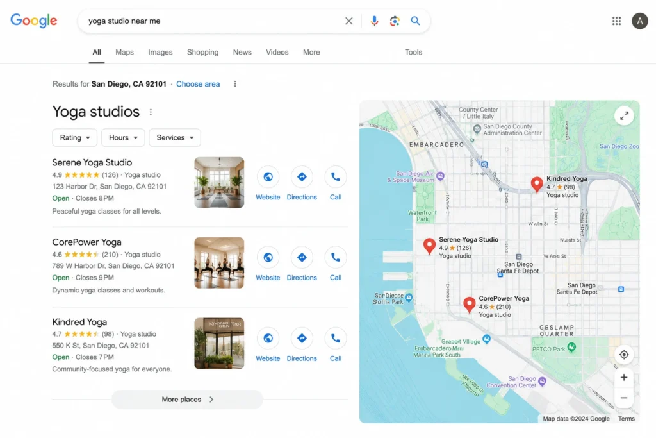Screen dimensions: 656x438
Task: Open Google Lens image search icon
Action: (395, 21)
